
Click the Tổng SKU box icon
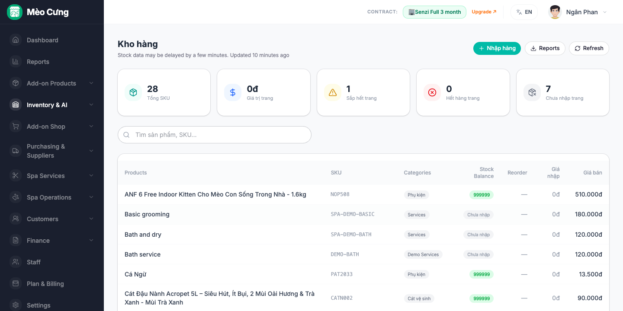[133, 92]
